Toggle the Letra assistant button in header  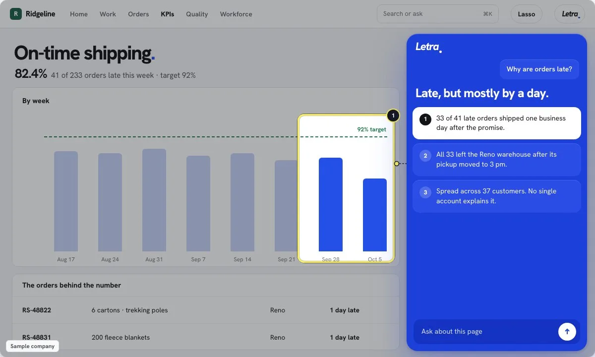pos(570,14)
